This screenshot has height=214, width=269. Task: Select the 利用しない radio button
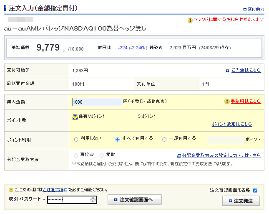(x=76, y=139)
